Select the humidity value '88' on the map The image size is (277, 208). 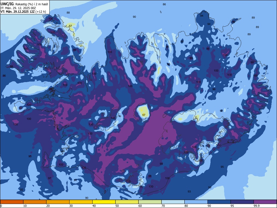(x=68, y=12)
